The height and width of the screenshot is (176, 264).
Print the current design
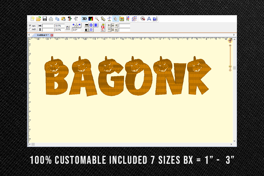pos(51,19)
